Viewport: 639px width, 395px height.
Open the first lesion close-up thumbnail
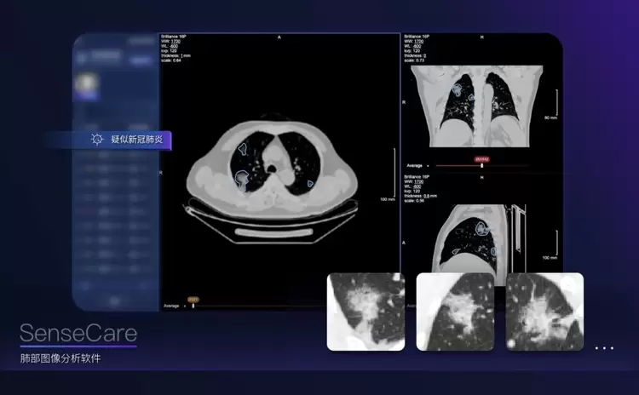366,312
